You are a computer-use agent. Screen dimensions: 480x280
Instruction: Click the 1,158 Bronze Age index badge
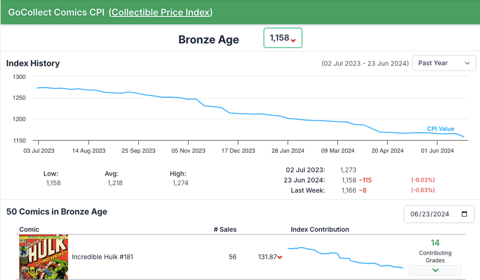(x=283, y=38)
